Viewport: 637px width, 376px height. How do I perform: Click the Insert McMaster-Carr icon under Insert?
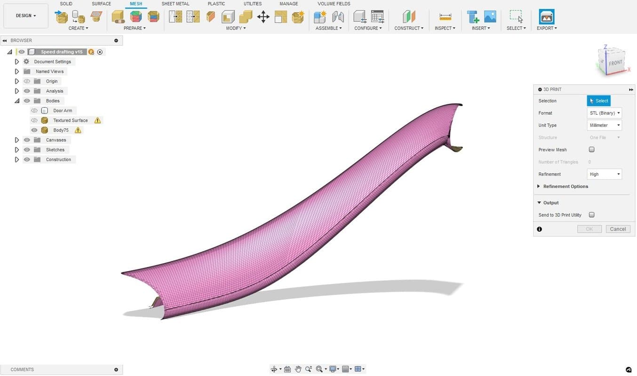tap(473, 17)
